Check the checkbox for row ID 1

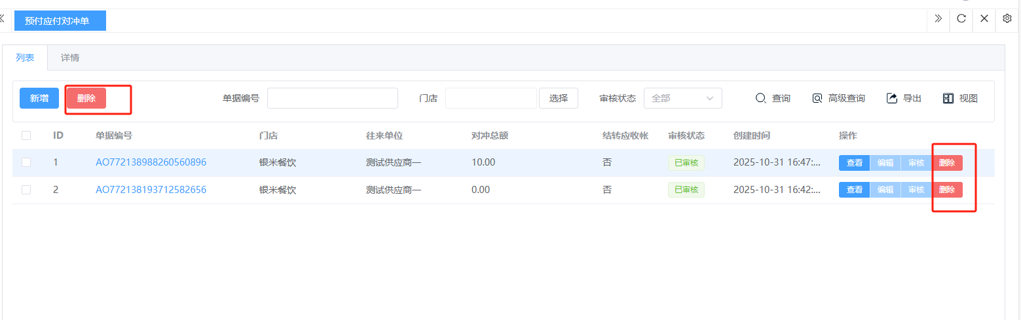pos(26,162)
